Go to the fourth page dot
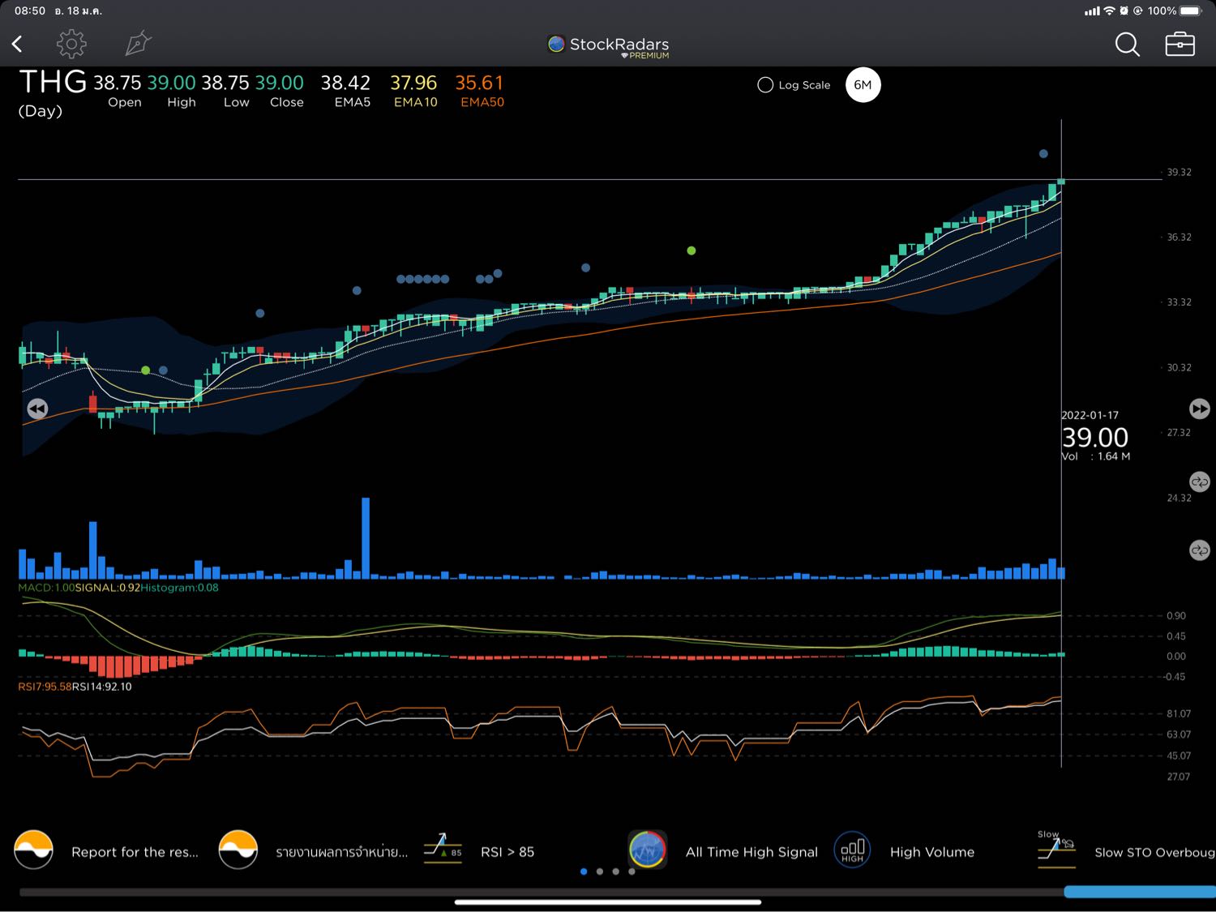The width and height of the screenshot is (1216, 912). click(632, 871)
